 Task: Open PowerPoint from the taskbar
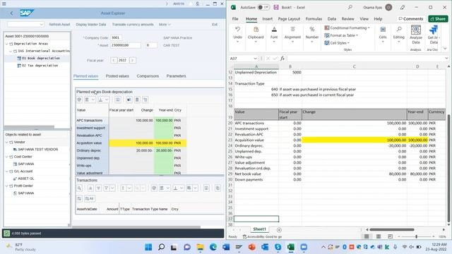pos(252,247)
